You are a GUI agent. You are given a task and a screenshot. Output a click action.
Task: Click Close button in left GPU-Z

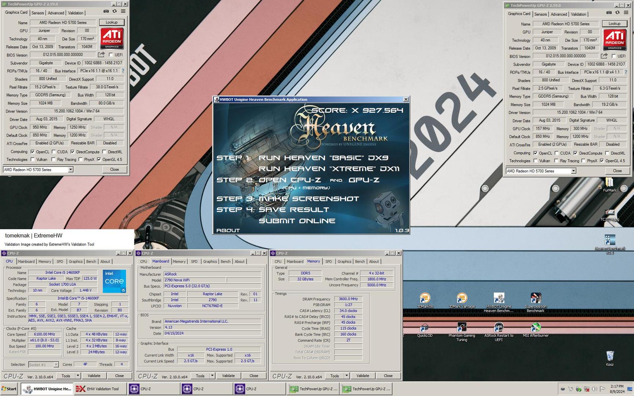pyautogui.click(x=114, y=169)
